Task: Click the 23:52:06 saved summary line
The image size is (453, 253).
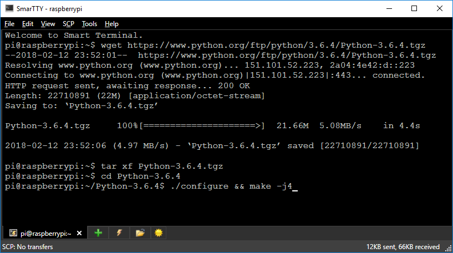Action: (212, 145)
